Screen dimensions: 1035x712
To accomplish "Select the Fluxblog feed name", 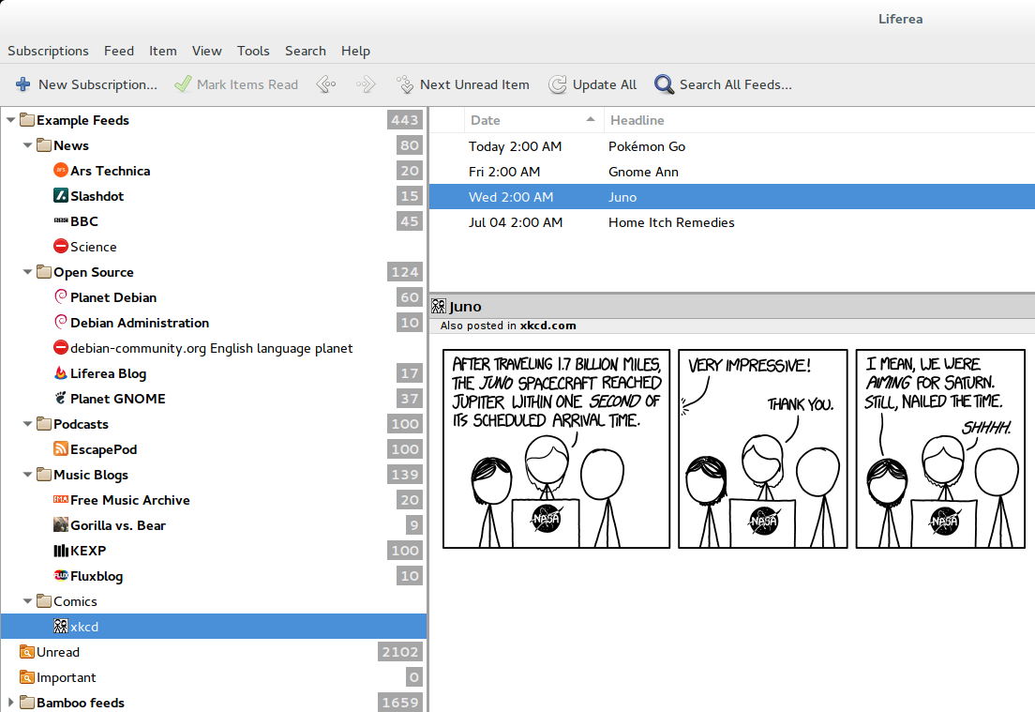I will (x=97, y=576).
